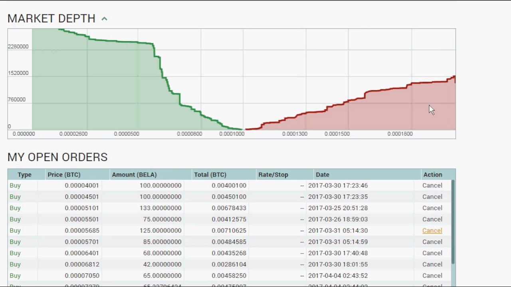Image resolution: width=511 pixels, height=287 pixels.
Task: Click the Action column header
Action: tap(433, 175)
